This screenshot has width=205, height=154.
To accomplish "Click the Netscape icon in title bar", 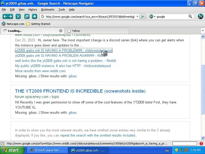I will pos(3,3).
